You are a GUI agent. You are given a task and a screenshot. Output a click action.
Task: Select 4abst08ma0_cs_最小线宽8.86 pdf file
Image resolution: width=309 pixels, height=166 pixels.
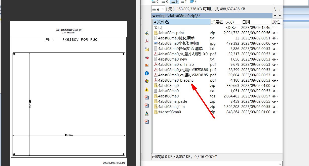tap(184, 70)
